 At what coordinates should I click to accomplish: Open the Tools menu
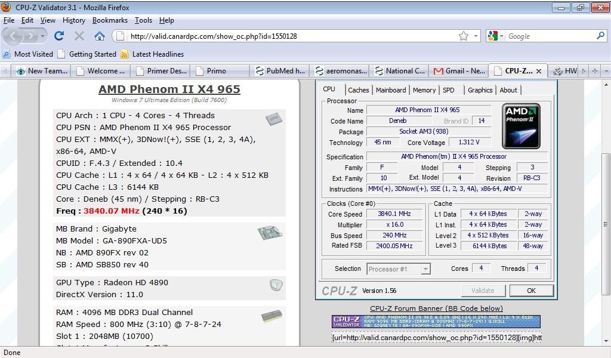tap(143, 20)
